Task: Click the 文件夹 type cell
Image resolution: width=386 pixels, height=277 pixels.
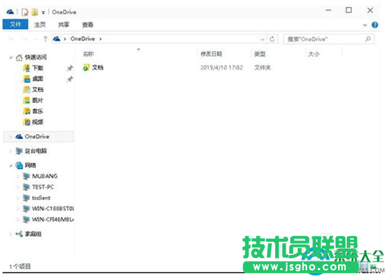Action: point(262,67)
